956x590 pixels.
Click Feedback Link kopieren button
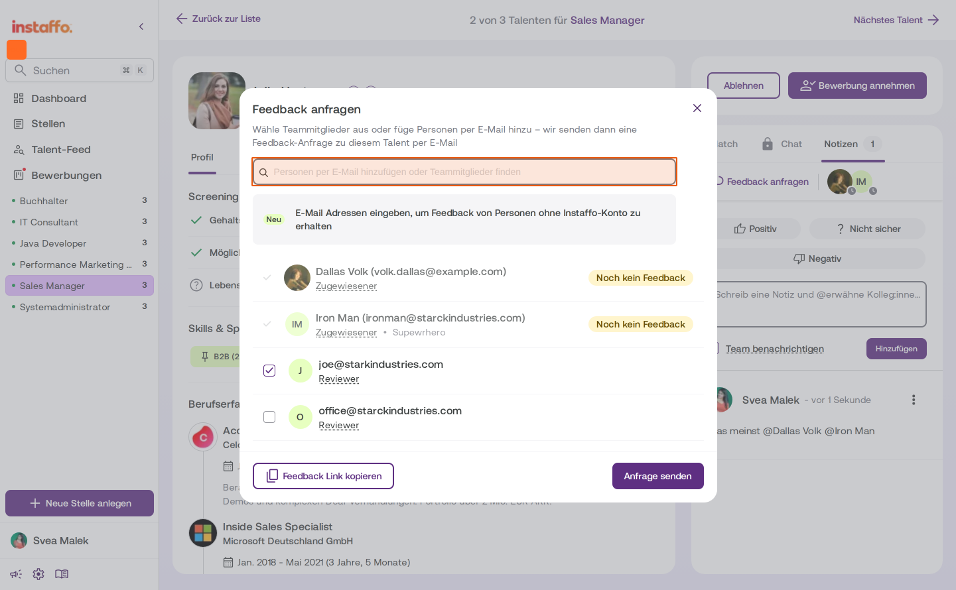pos(323,476)
